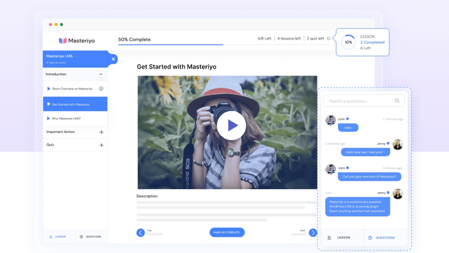The height and width of the screenshot is (253, 449).
Task: Click Get Started with Masteriyo heading
Action: pos(177,67)
